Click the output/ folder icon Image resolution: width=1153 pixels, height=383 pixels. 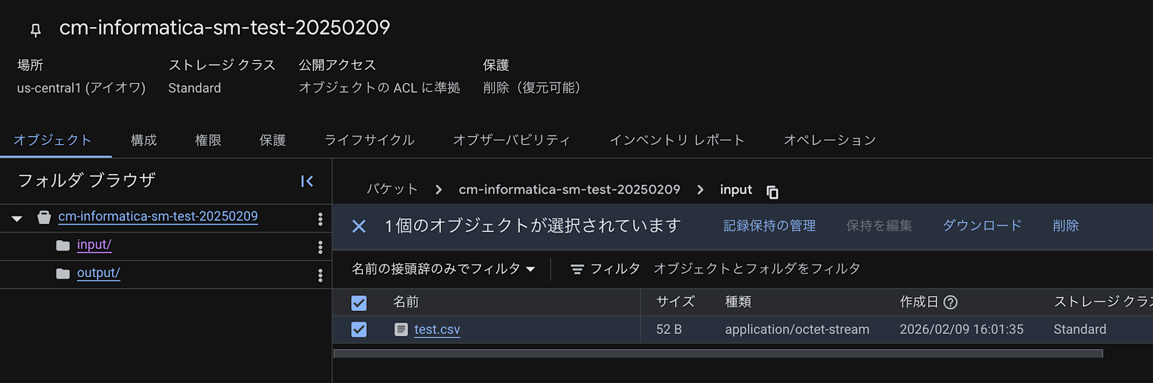pos(63,274)
